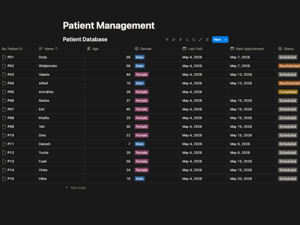Click the name cell Vinka
300x225 pixels.
click(x=61, y=170)
